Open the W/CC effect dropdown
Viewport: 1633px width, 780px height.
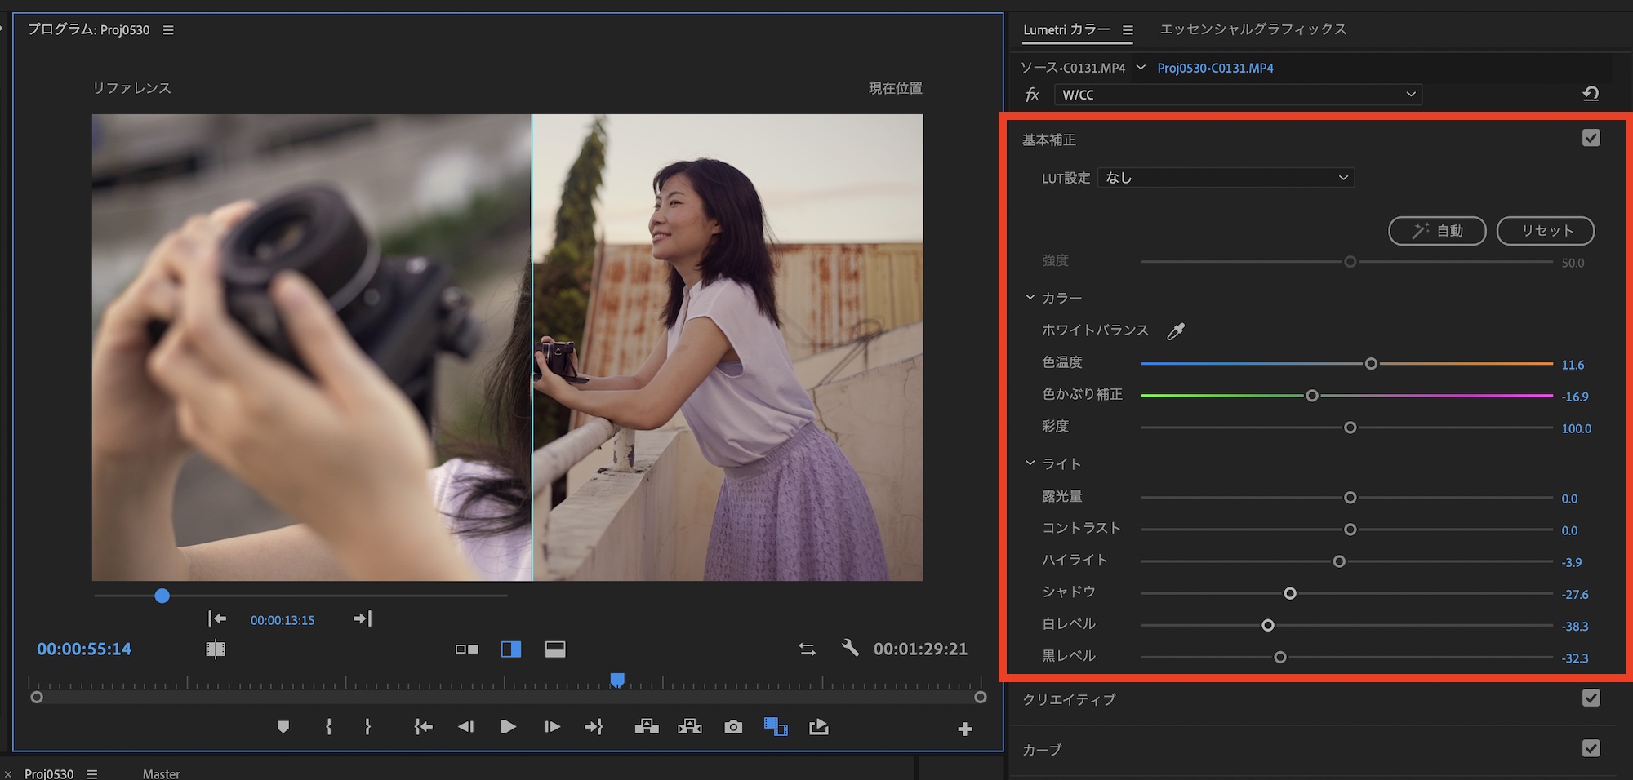tap(1238, 95)
